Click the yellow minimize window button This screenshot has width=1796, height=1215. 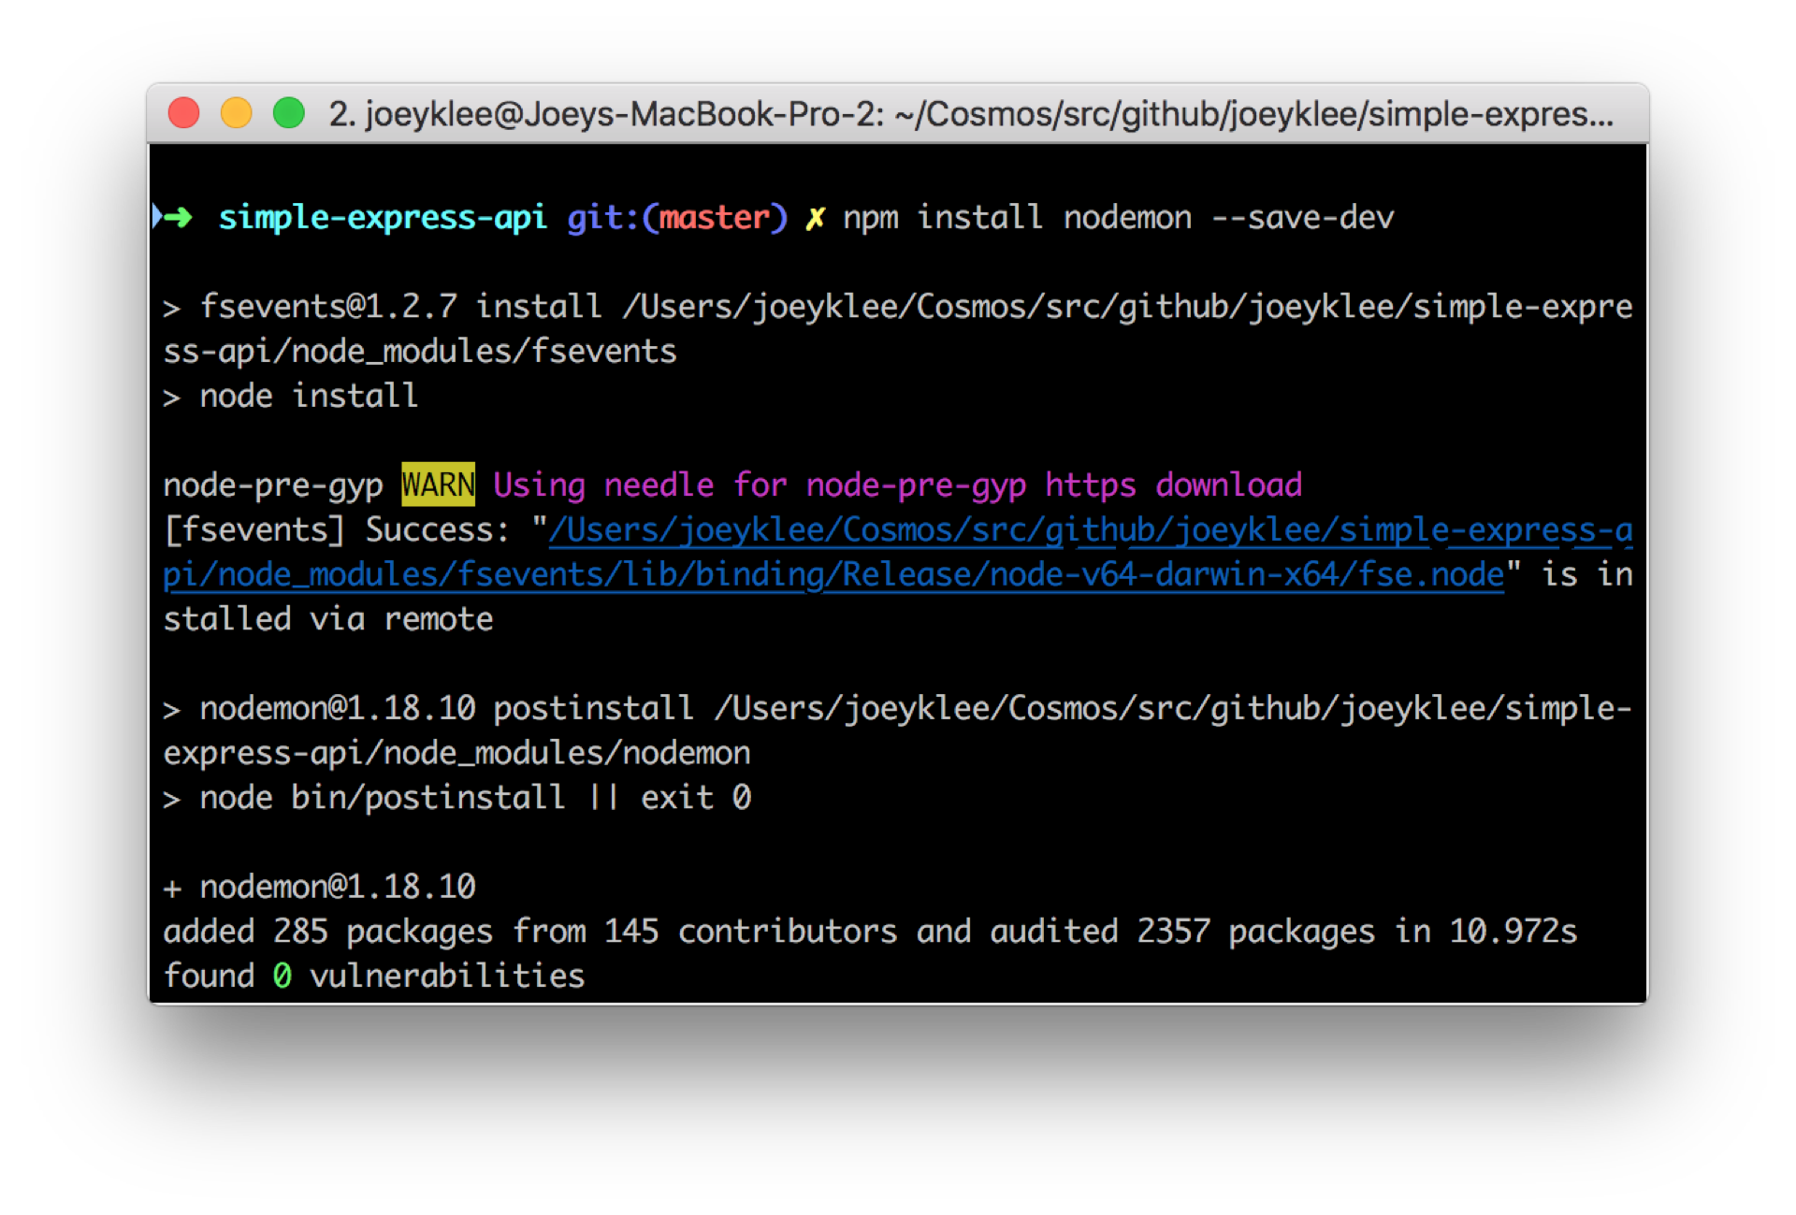(236, 113)
